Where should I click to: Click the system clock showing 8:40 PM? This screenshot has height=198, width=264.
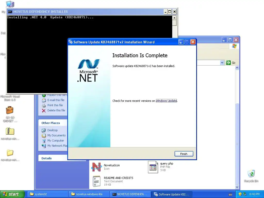click(x=254, y=194)
